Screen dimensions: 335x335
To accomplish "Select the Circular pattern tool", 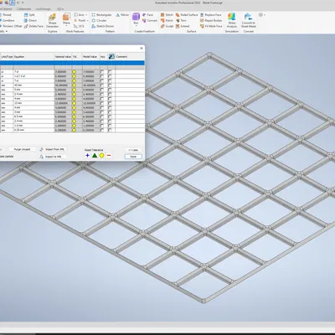I will [99, 20].
